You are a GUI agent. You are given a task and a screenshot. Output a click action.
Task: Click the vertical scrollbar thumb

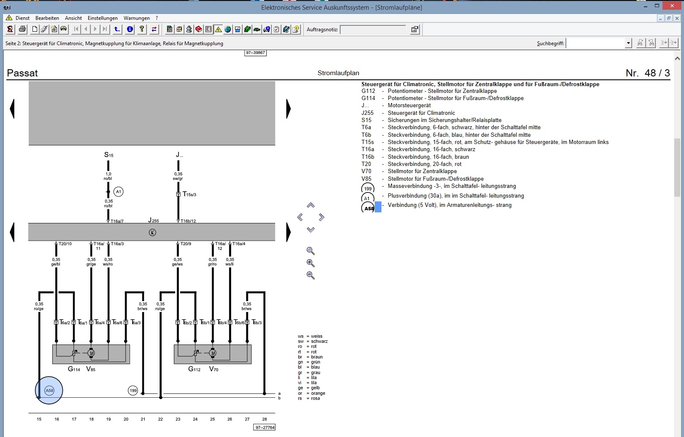tap(677, 167)
